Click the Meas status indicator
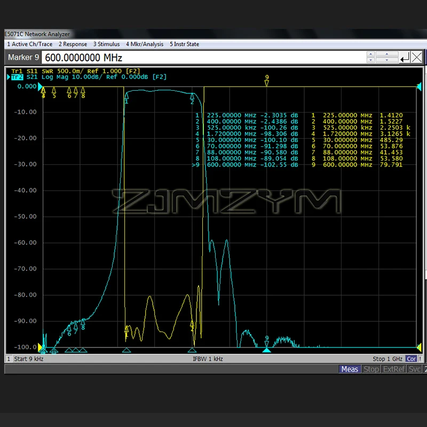Screen dimensions: 427x427 350,369
